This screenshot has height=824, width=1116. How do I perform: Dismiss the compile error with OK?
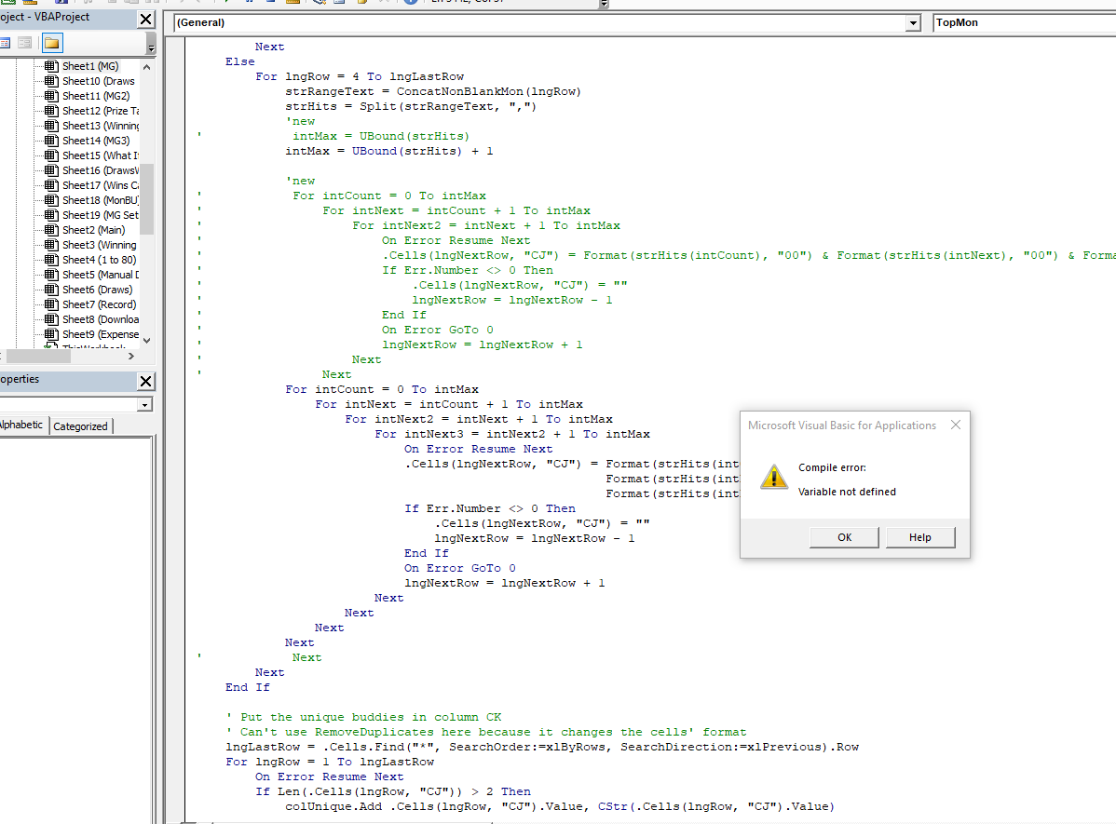[x=843, y=537]
